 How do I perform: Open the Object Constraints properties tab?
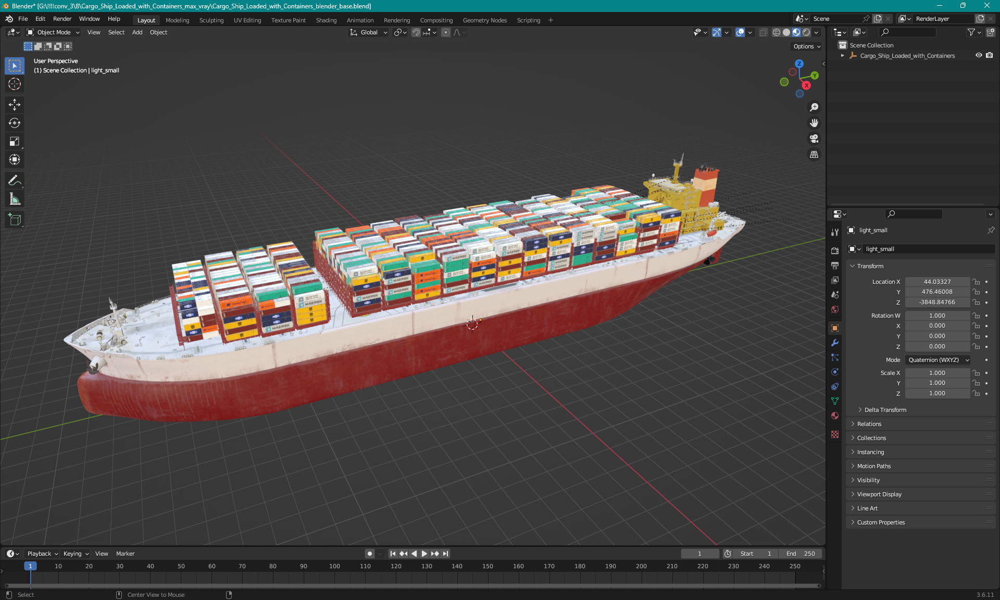pyautogui.click(x=835, y=386)
